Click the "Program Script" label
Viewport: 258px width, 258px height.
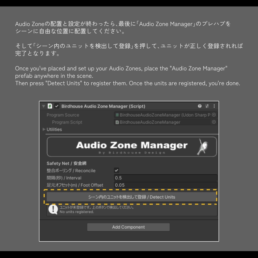click(67, 122)
